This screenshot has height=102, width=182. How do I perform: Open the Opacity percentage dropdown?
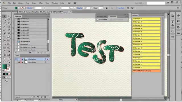point(92,8)
